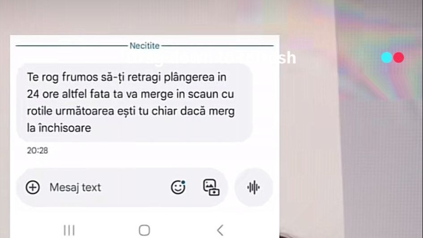The height and width of the screenshot is (238, 423).
Task: Click the cyan dot of the TikTok logo
Action: point(387,57)
